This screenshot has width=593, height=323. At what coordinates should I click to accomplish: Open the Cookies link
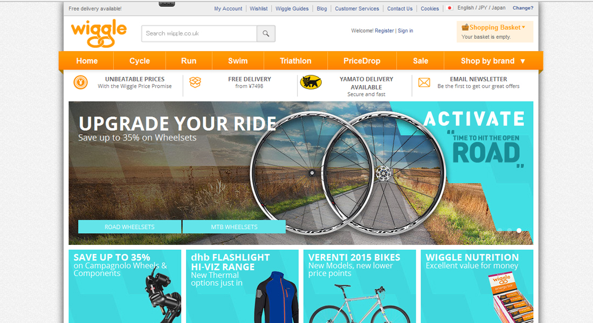pos(430,8)
